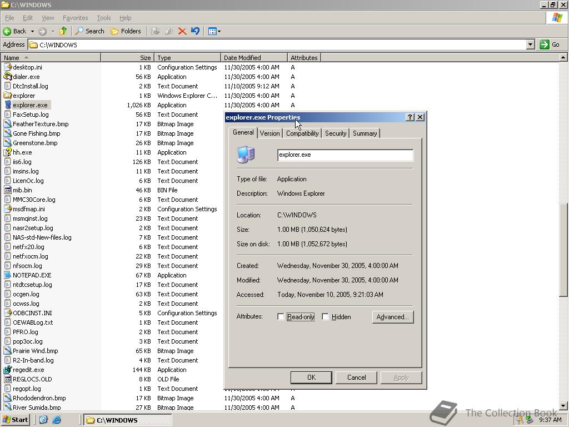Click the scrollbar up arrow
The image size is (569, 427).
[x=563, y=58]
